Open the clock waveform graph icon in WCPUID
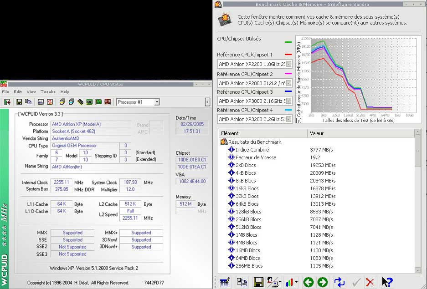427x289 pixels. 41,102
